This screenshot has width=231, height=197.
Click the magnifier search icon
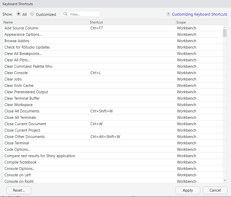[65, 14]
